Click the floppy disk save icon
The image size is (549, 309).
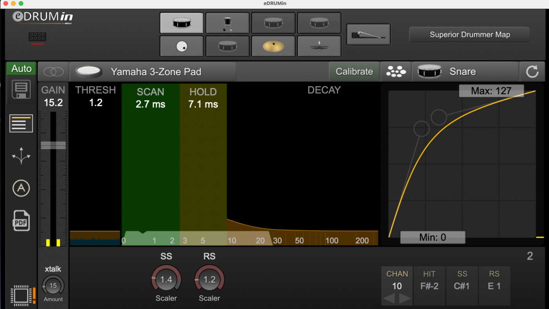click(x=21, y=90)
